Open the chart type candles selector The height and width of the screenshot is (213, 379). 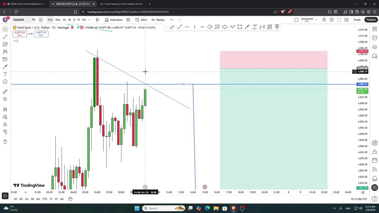(x=97, y=20)
